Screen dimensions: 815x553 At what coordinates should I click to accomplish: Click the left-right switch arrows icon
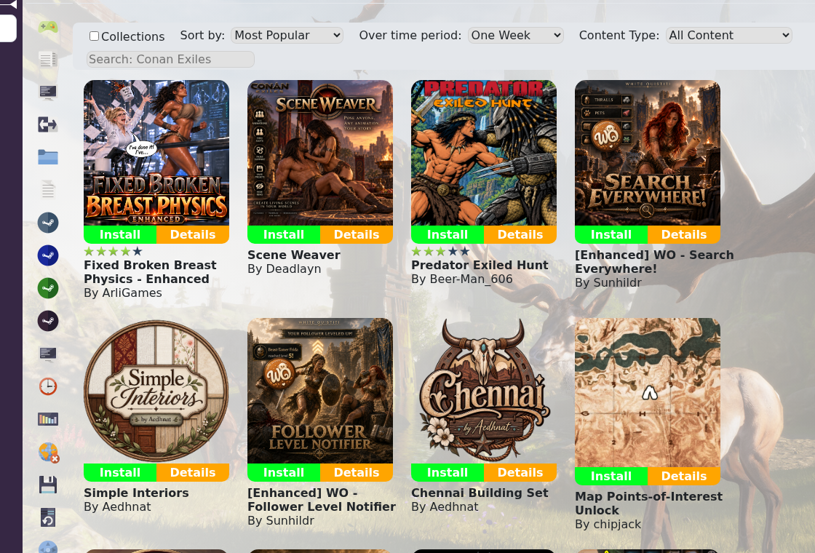click(48, 124)
